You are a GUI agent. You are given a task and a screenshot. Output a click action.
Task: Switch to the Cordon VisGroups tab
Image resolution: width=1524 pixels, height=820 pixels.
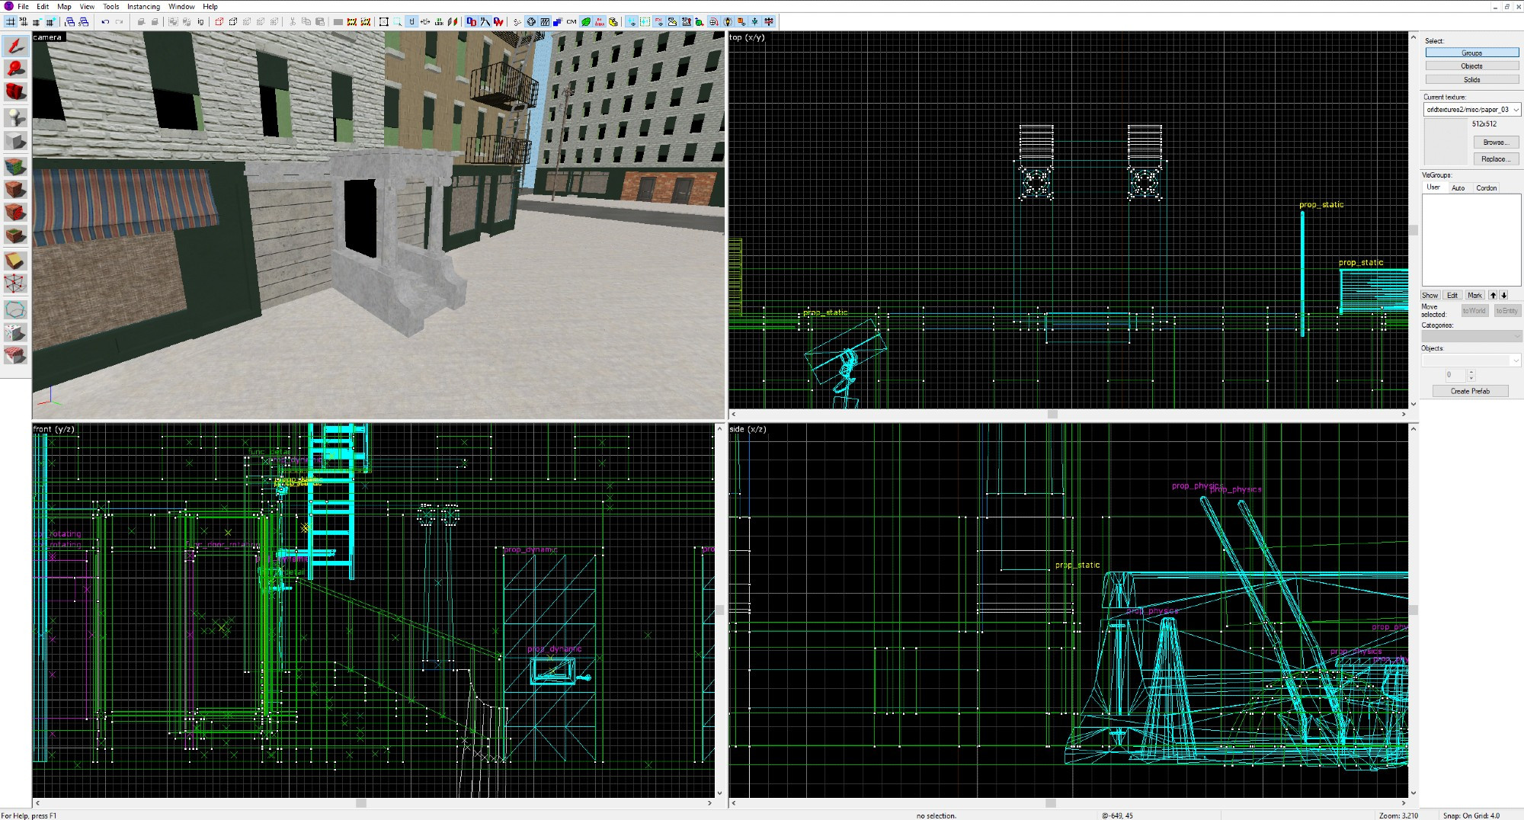pyautogui.click(x=1486, y=187)
